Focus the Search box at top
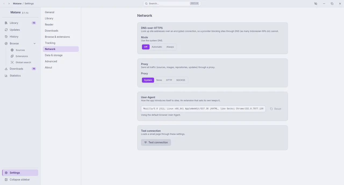This screenshot has width=344, height=185. pos(172,3)
